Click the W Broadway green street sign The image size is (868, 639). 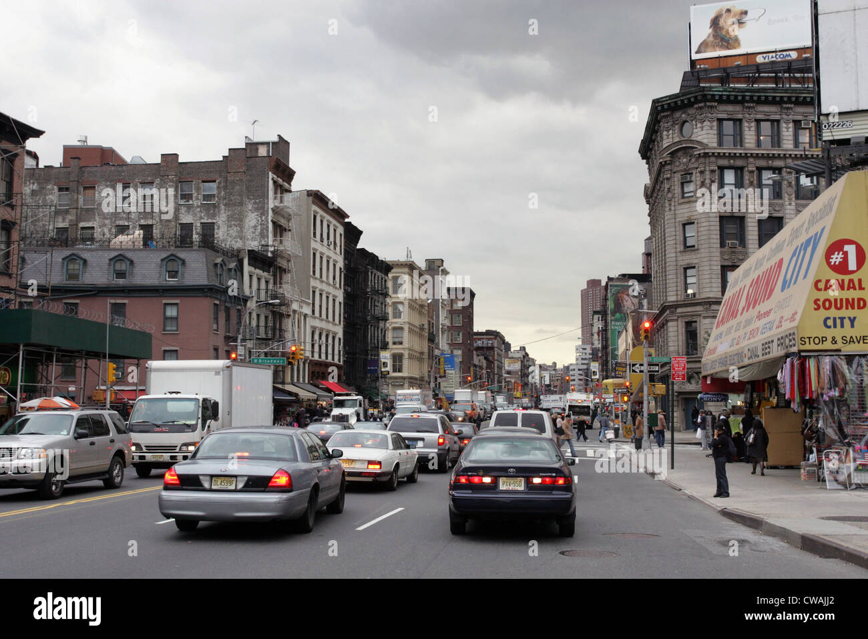coord(268,360)
